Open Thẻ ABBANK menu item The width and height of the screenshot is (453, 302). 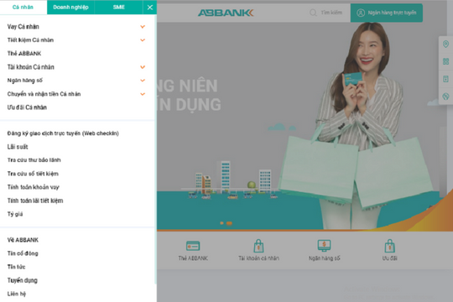24,54
